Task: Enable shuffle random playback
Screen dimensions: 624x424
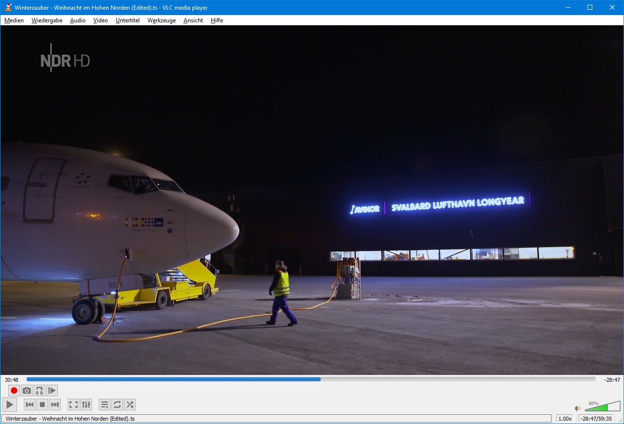Action: pos(129,405)
